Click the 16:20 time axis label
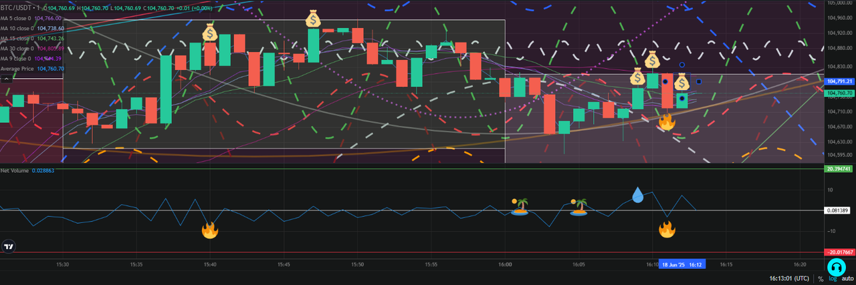Image resolution: width=856 pixels, height=285 pixels. tap(799, 264)
